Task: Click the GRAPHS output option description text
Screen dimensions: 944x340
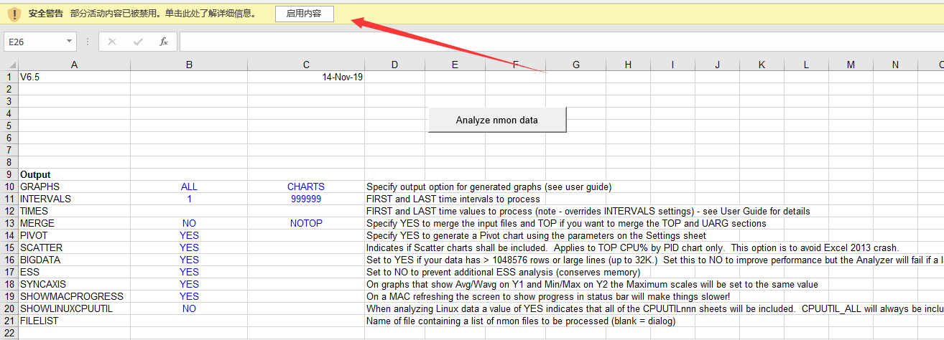Action: 489,186
